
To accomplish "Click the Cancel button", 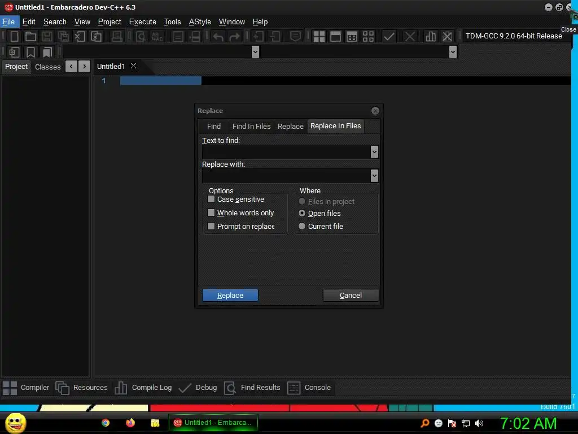I will (351, 295).
